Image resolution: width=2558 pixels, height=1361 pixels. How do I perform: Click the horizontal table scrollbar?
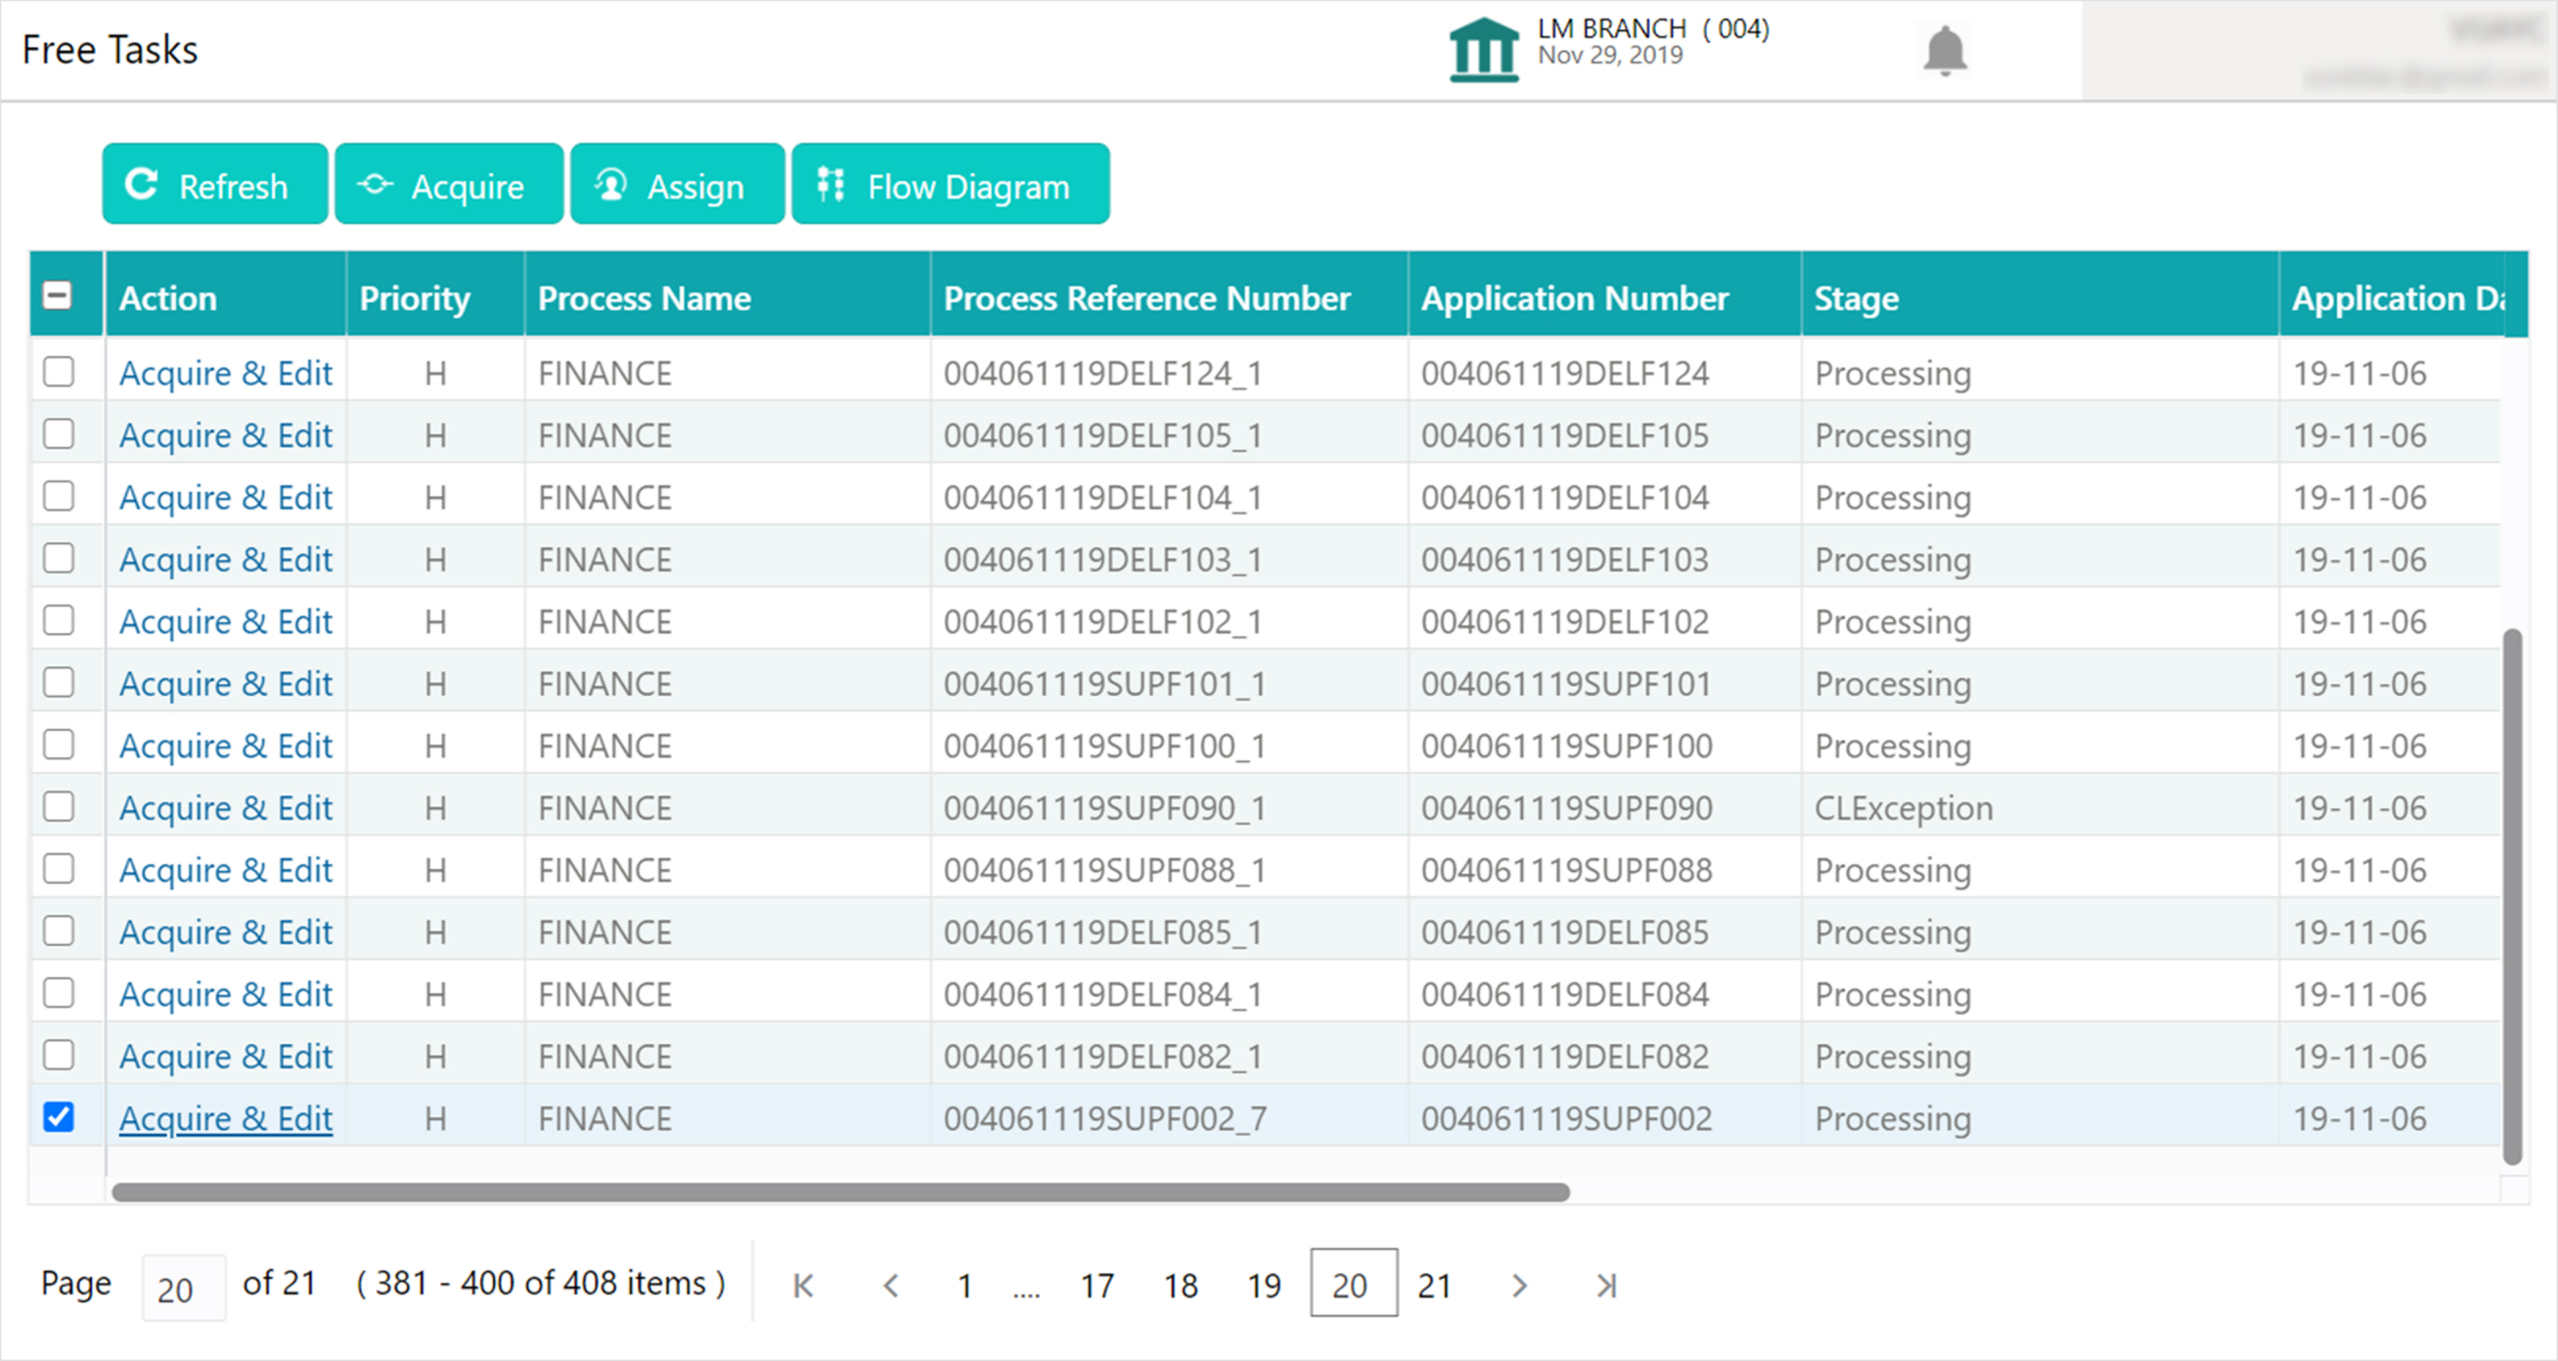tap(840, 1191)
